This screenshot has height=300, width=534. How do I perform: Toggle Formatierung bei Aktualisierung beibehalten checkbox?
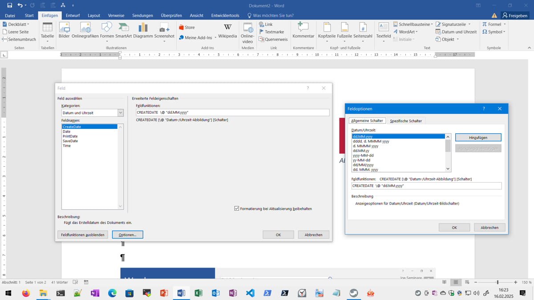point(237,208)
